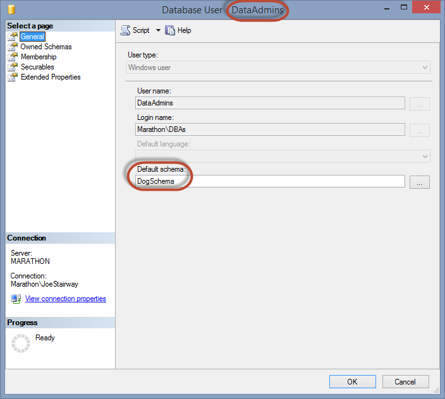
Task: Expand the User type combo box
Action: [425, 68]
